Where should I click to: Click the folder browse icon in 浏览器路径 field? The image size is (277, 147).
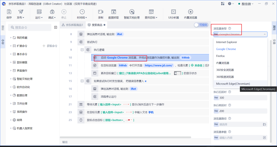(x=264, y=124)
